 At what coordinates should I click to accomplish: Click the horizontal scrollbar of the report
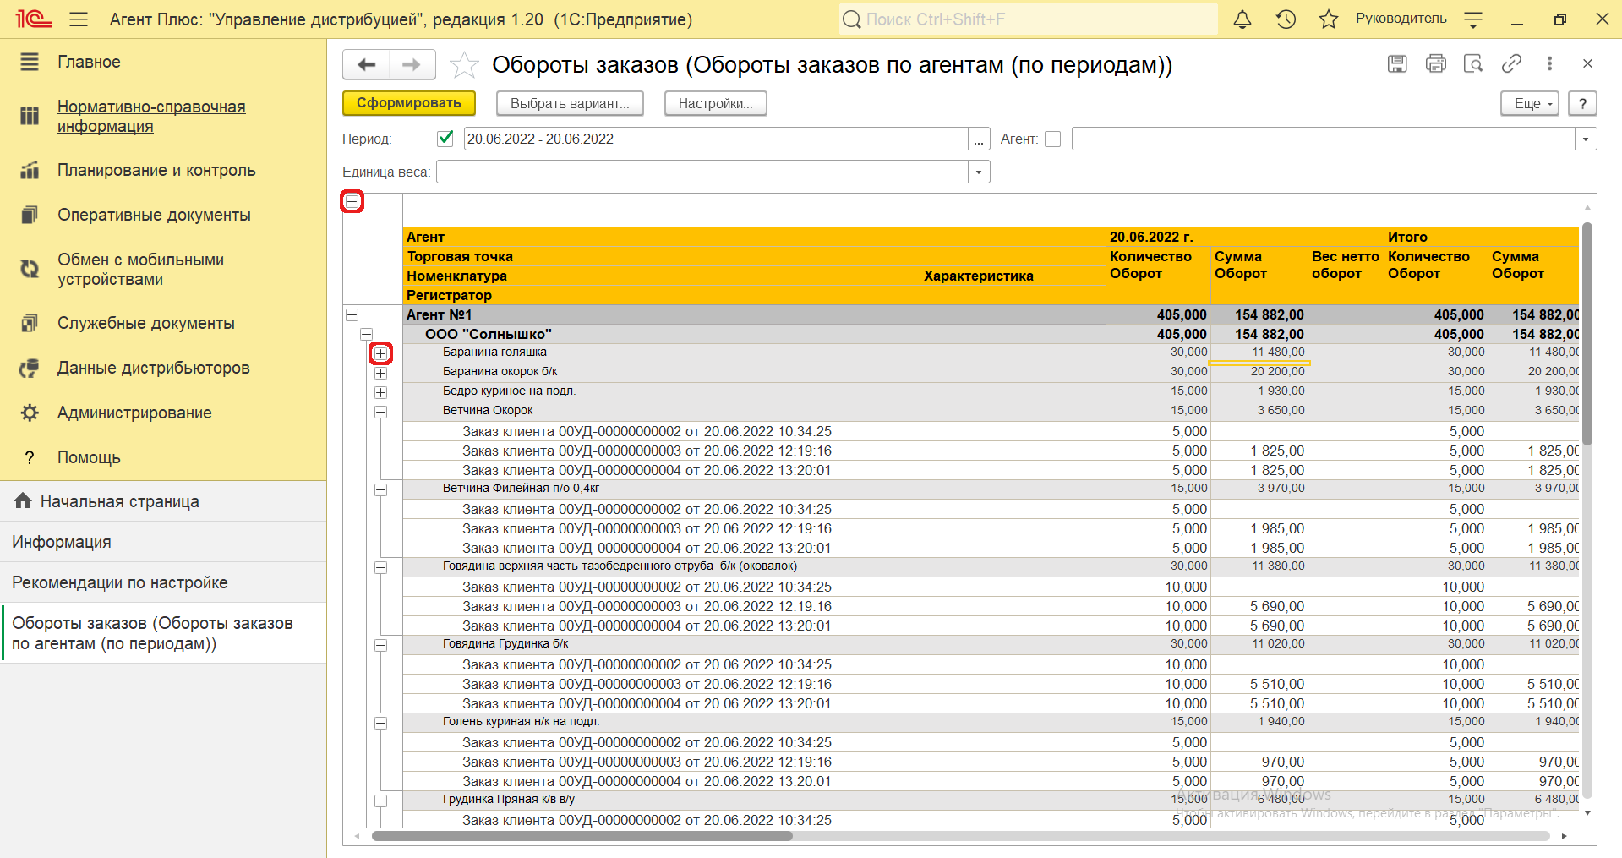pos(582,836)
